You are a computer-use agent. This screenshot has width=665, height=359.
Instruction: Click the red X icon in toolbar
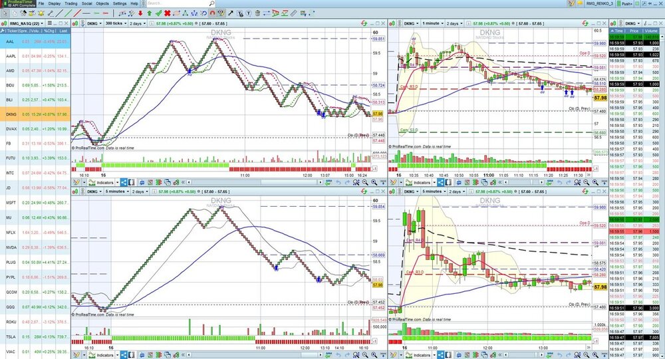[x=167, y=13]
